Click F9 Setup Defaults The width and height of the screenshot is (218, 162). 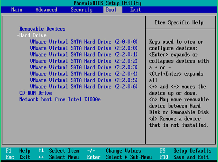tap(186, 151)
